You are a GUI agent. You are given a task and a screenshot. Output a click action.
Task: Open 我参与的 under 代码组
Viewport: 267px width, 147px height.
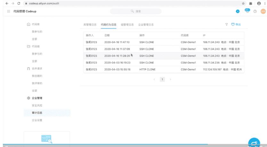pyautogui.click(x=37, y=54)
